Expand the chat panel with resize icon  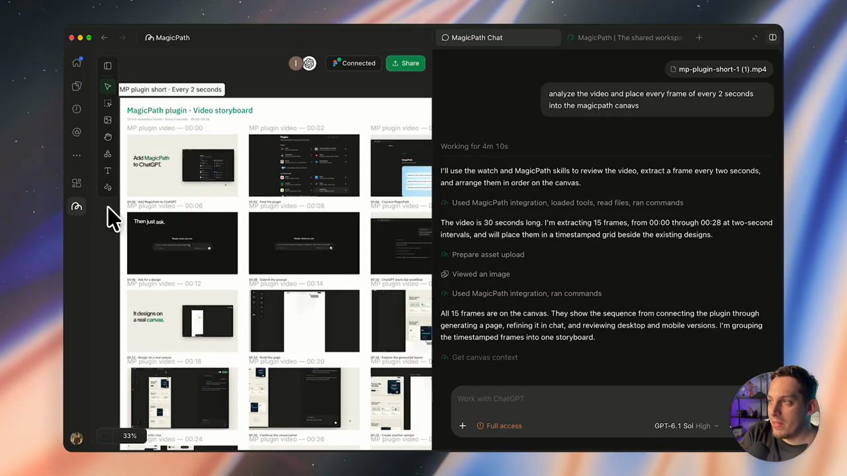pyautogui.click(x=755, y=38)
